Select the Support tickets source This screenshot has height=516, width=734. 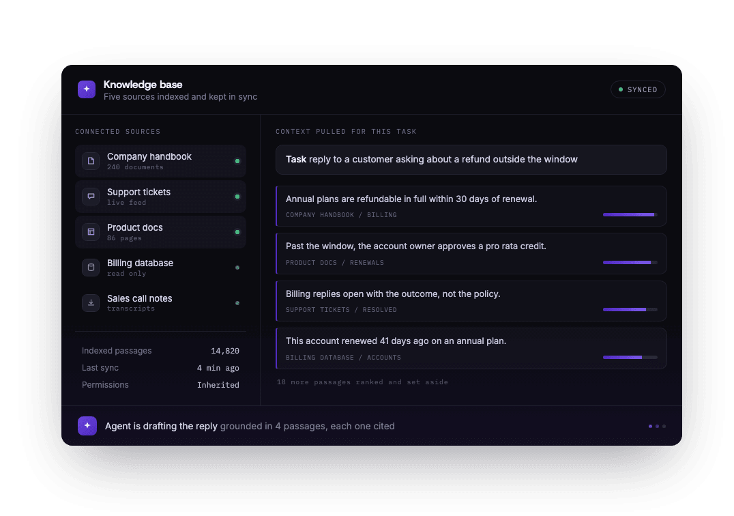click(160, 197)
